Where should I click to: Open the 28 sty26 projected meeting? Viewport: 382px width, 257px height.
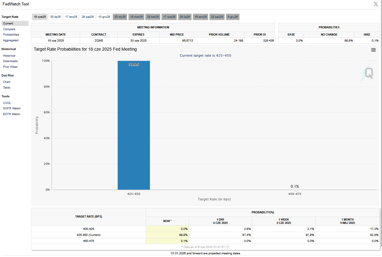120,17
